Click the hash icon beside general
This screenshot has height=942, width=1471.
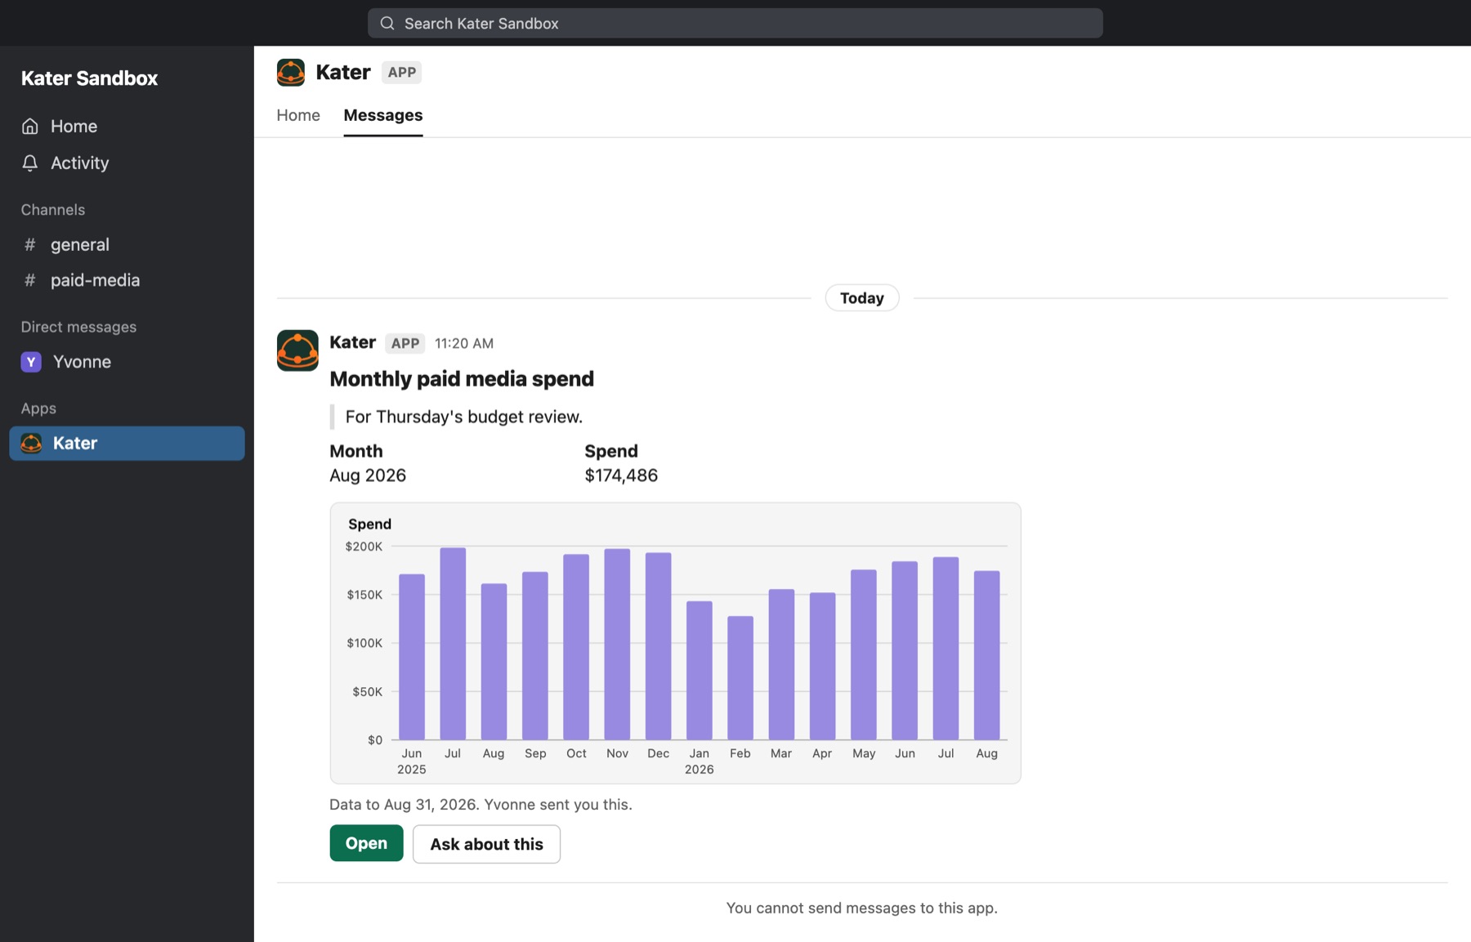point(30,244)
